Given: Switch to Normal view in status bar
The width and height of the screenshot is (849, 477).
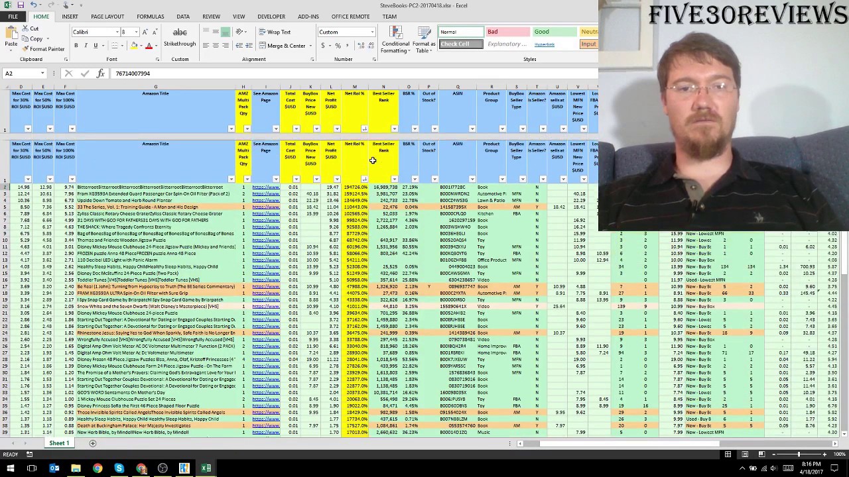Looking at the screenshot, I should click(728, 454).
